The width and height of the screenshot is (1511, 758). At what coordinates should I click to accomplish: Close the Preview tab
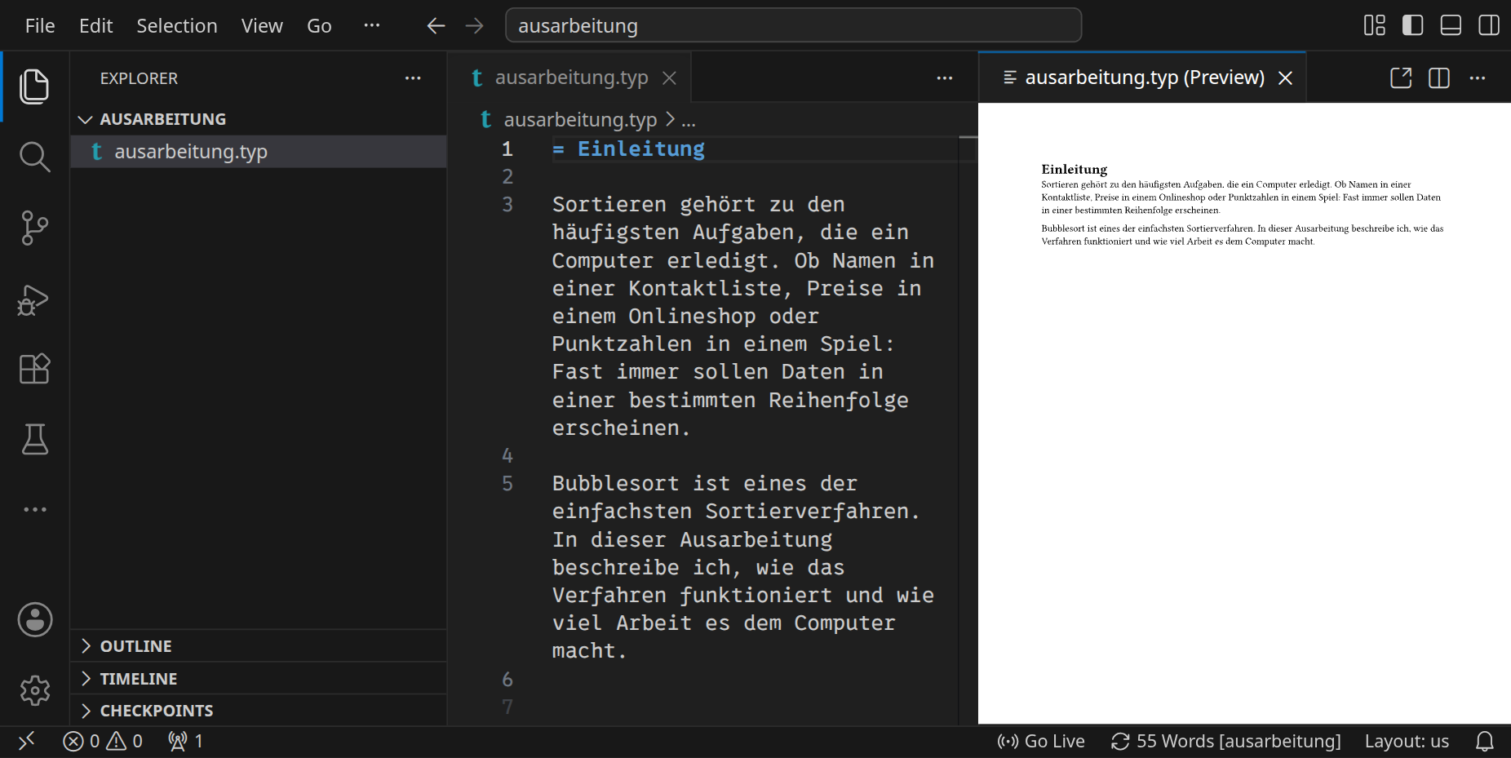pyautogui.click(x=1285, y=78)
